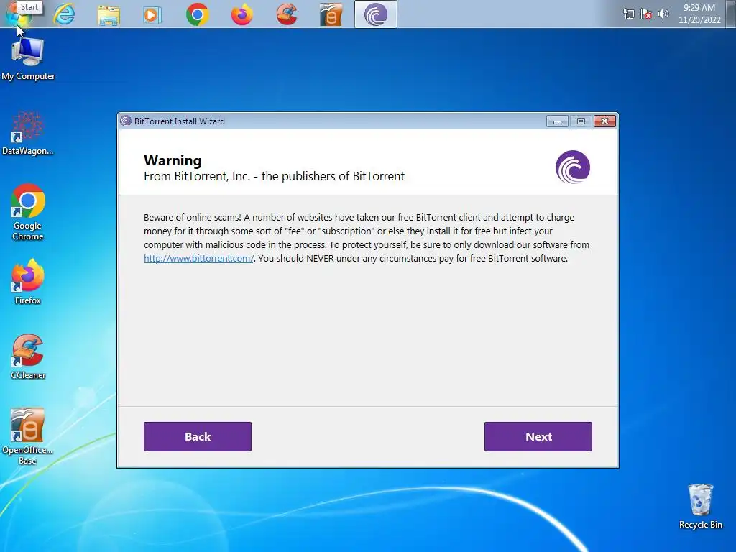Image resolution: width=736 pixels, height=552 pixels.
Task: Open My Computer desktop icon
Action: click(x=28, y=59)
